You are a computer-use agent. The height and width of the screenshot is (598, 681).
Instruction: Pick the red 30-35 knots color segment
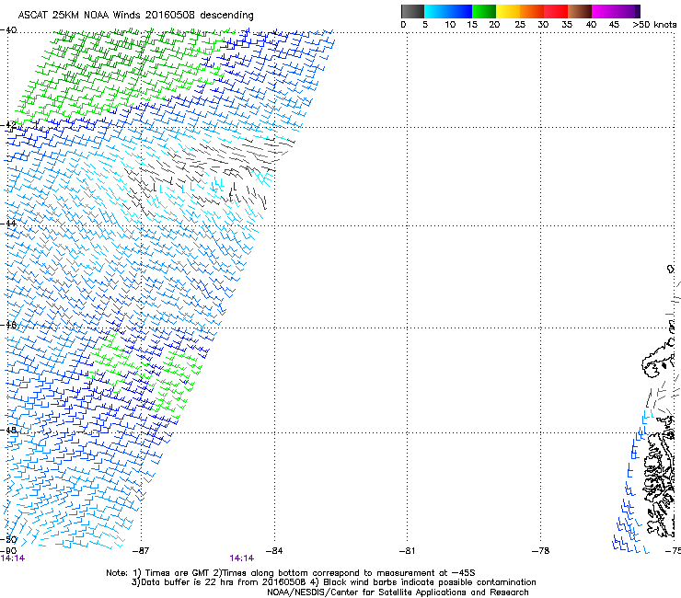point(556,11)
